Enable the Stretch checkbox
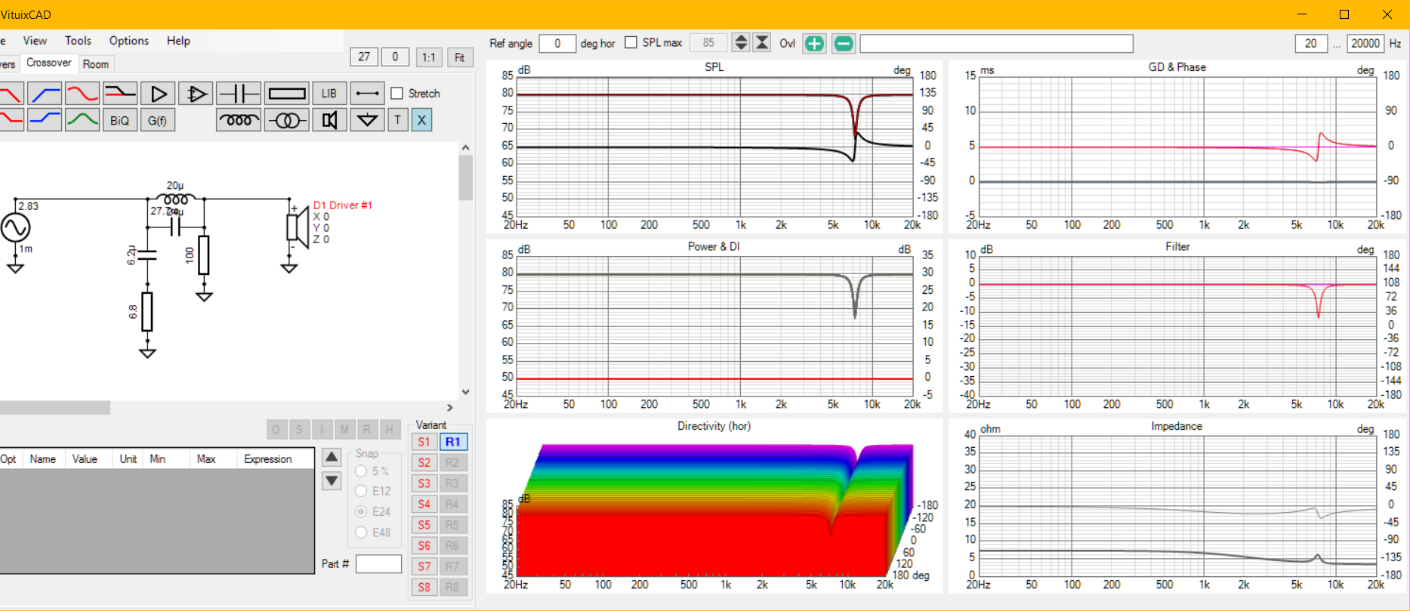1410x611 pixels. coord(396,94)
